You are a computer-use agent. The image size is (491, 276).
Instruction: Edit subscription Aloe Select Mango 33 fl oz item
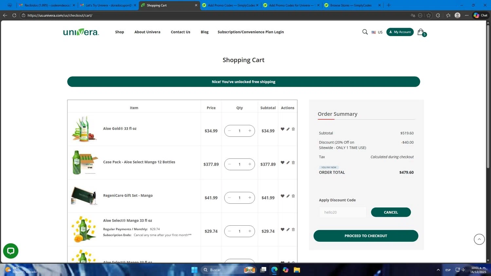click(x=288, y=230)
